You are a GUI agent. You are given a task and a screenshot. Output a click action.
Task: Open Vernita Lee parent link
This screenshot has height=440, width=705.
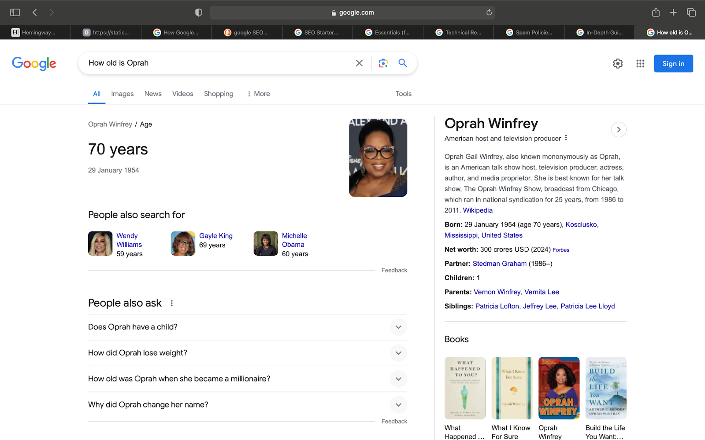[x=542, y=292]
